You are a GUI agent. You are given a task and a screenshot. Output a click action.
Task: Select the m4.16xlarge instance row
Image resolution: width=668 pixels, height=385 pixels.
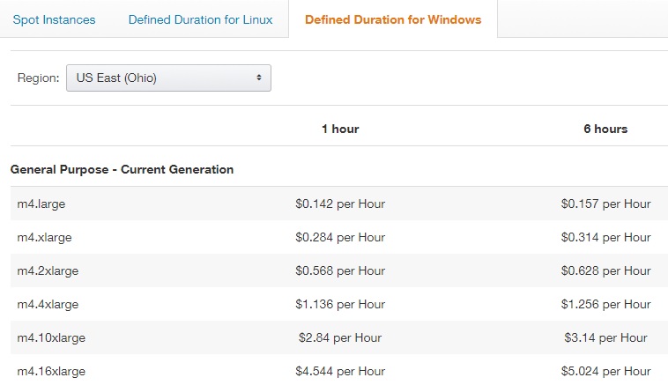click(x=52, y=371)
